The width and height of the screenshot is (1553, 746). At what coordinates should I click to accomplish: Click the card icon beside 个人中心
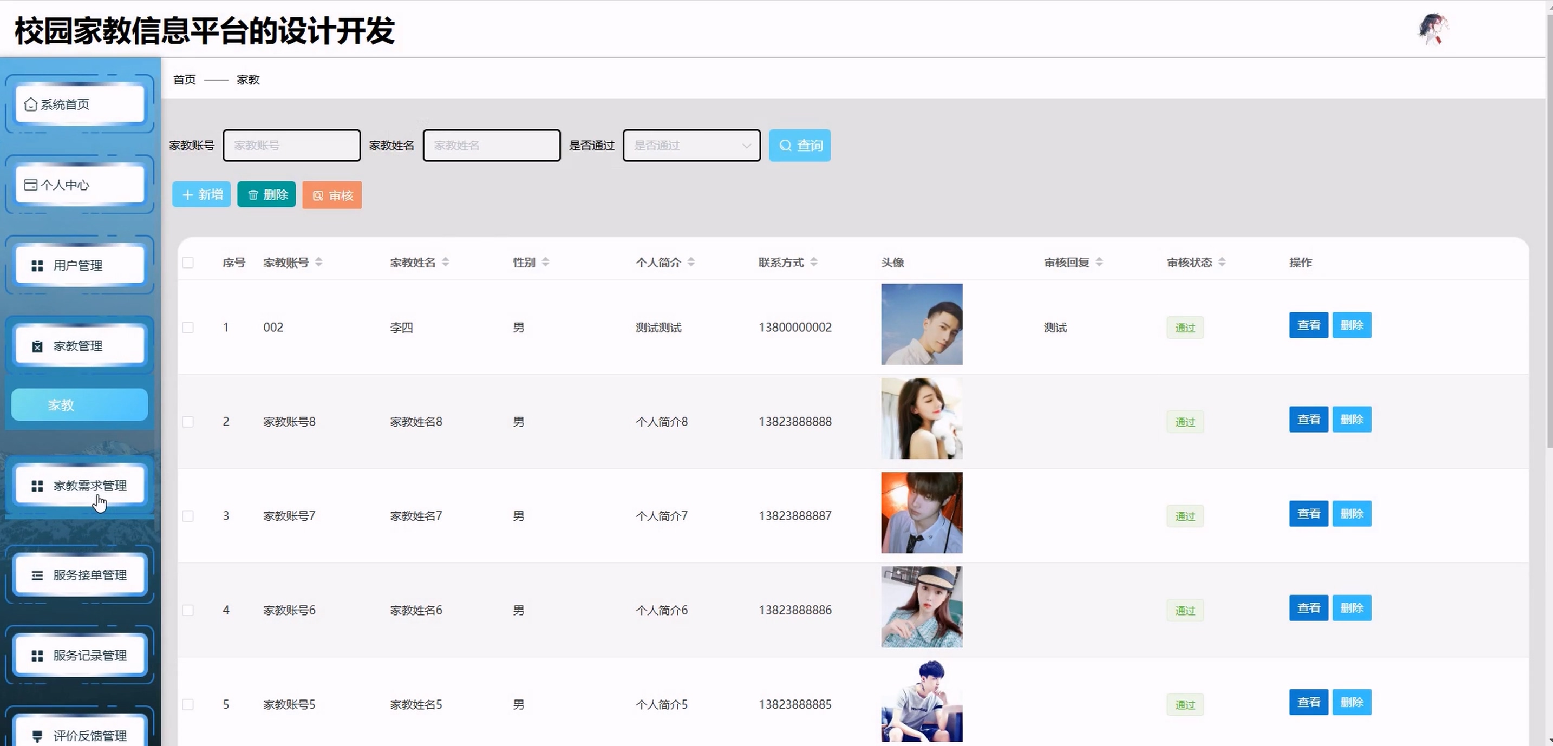pyautogui.click(x=30, y=185)
